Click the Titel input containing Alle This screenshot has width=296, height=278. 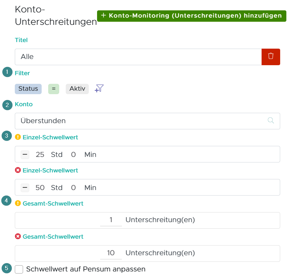pyautogui.click(x=138, y=57)
